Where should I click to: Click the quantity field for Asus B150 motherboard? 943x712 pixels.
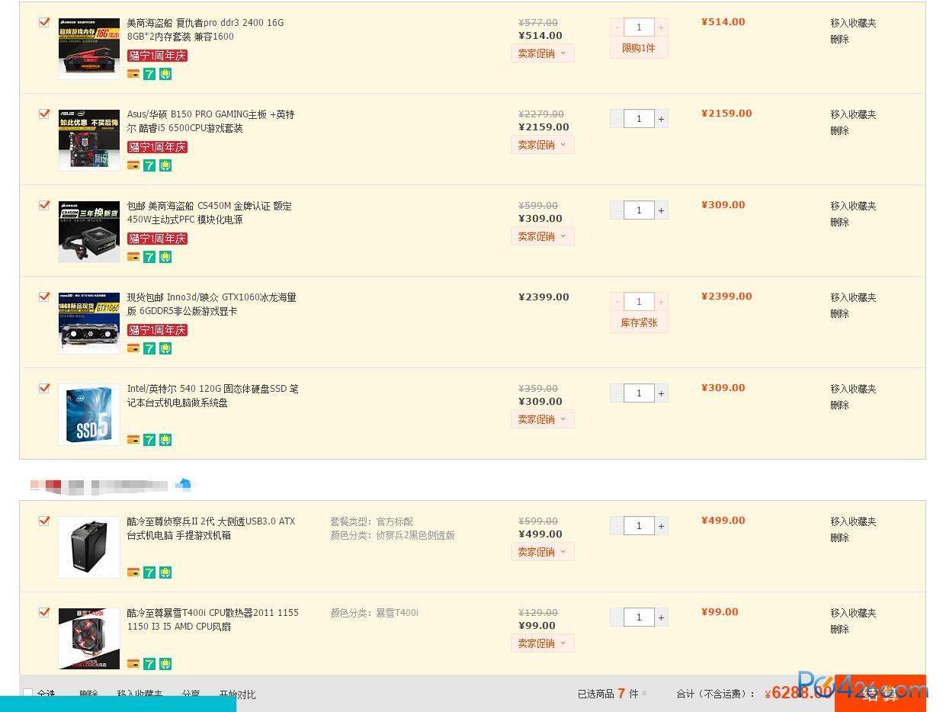click(x=639, y=119)
